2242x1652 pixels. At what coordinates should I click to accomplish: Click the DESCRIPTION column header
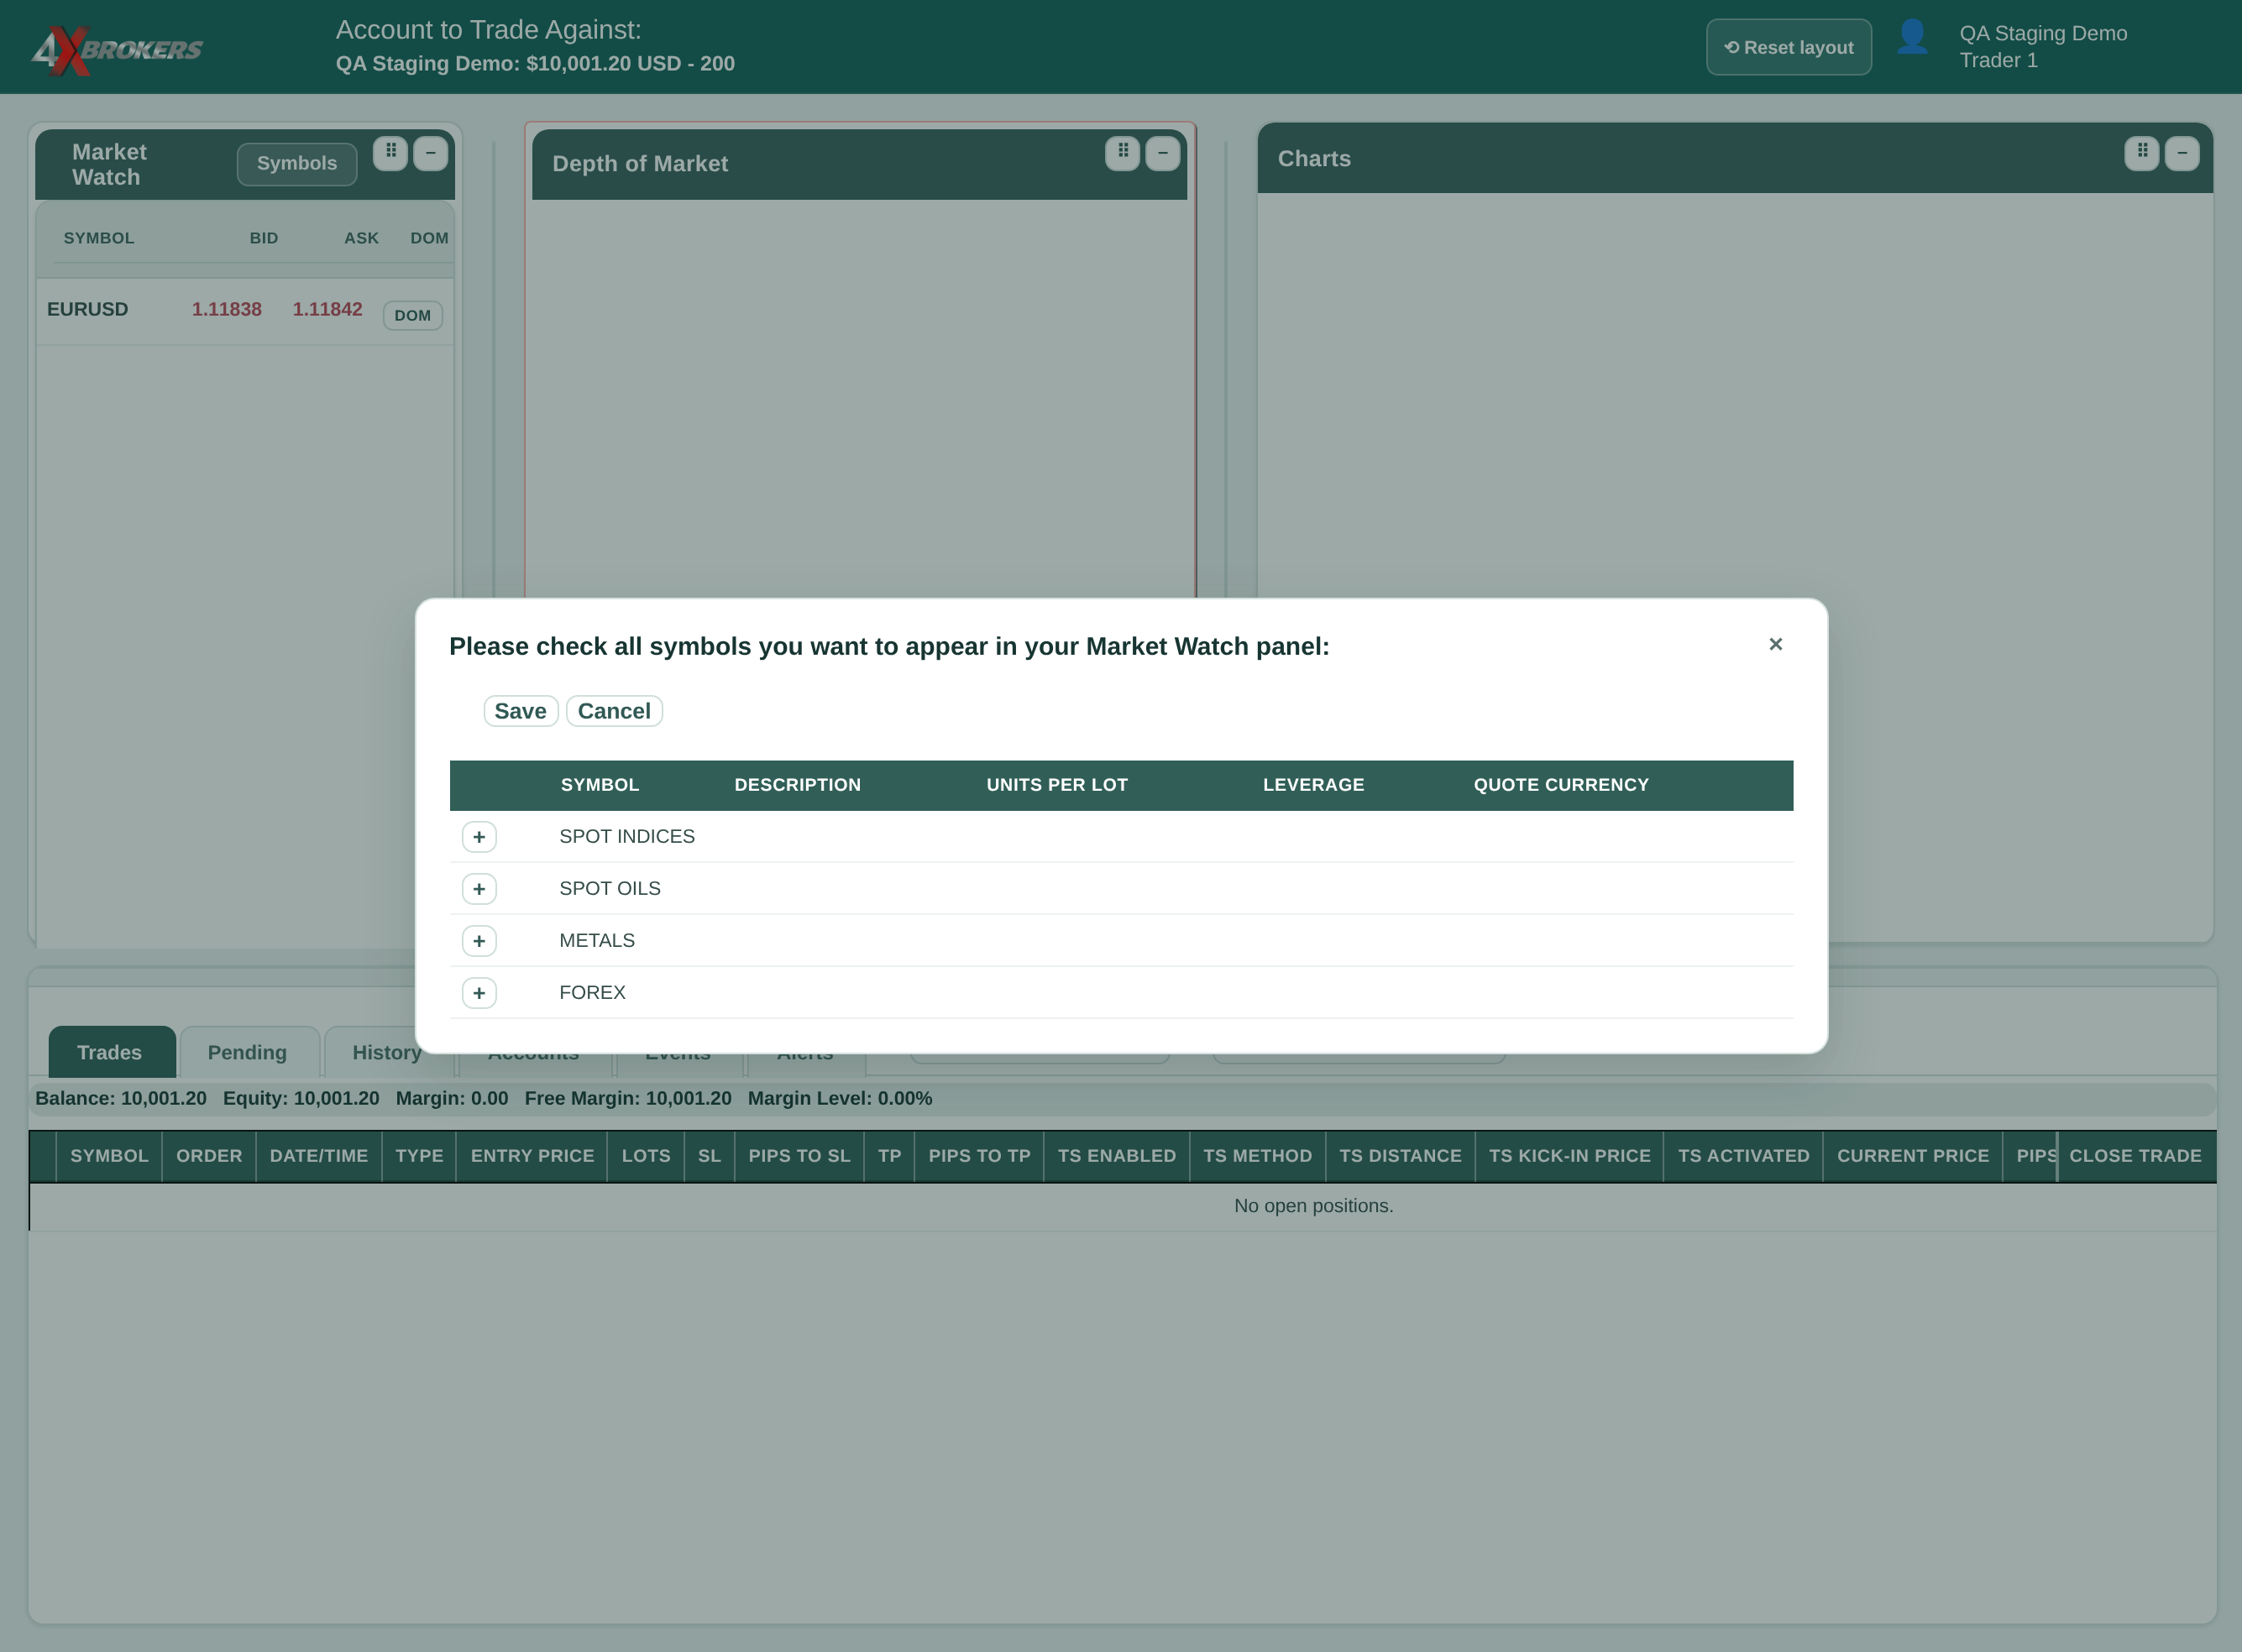[x=798, y=785]
